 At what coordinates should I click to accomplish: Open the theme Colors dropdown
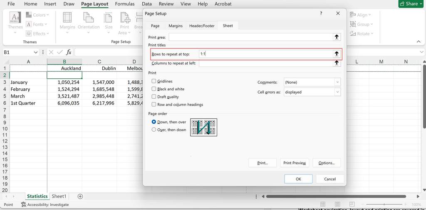pyautogui.click(x=37, y=15)
